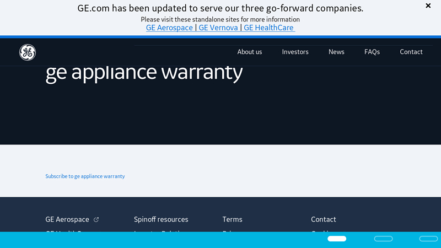Screen dimensions: 441x248
Task: Open the GE Aerospace banner link
Action: pyautogui.click(x=169, y=28)
